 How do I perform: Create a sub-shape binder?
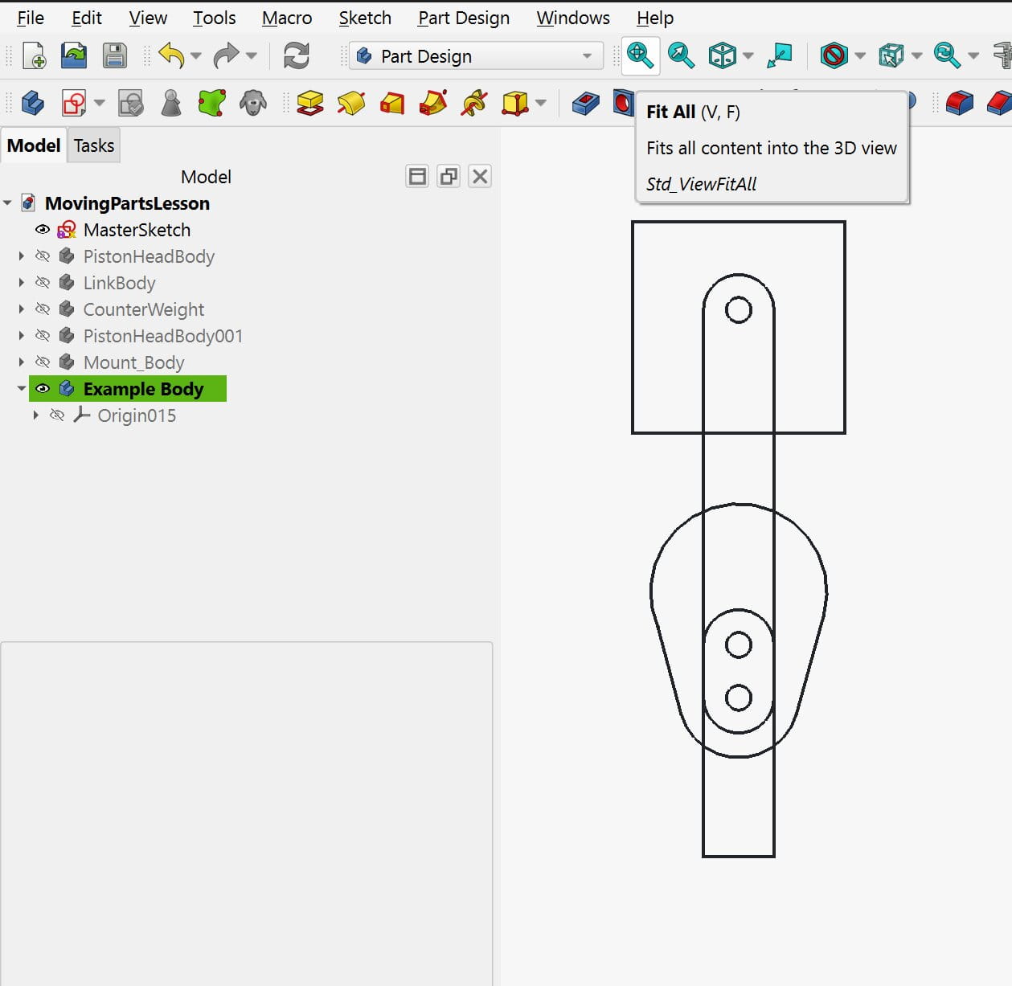[212, 103]
